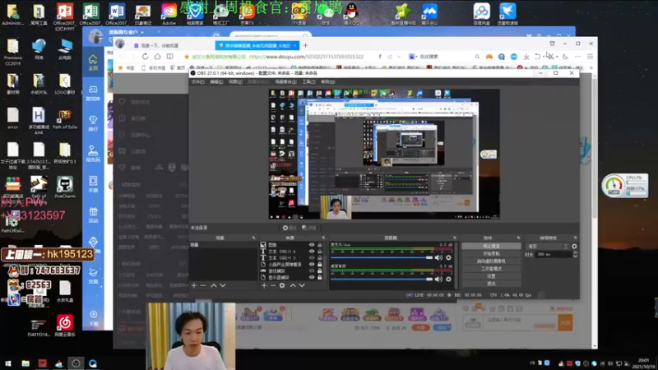
Task: Toggle the lock on the 图像 source
Action: click(x=320, y=244)
